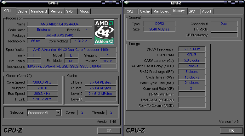245x136 pixels.
Task: Click the RAS# Precharge (tRP) value '5 clocks'
Action: pos(192,72)
